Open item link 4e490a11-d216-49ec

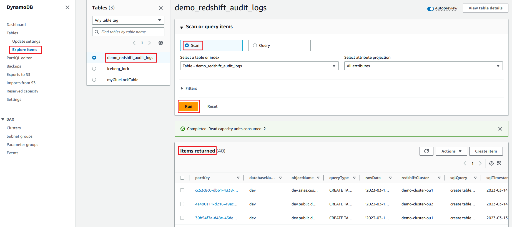click(x=216, y=204)
